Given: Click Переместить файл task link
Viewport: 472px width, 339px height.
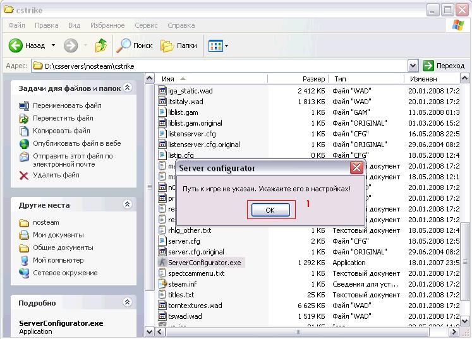Looking at the screenshot, I should tap(63, 118).
